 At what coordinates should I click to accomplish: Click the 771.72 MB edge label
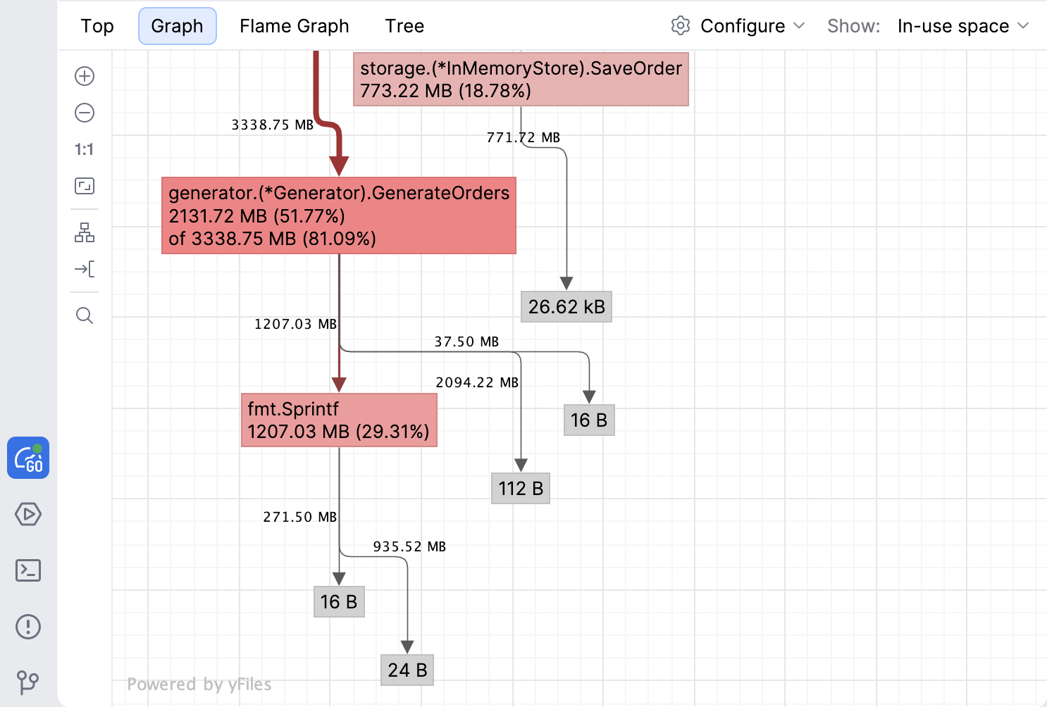click(x=523, y=137)
